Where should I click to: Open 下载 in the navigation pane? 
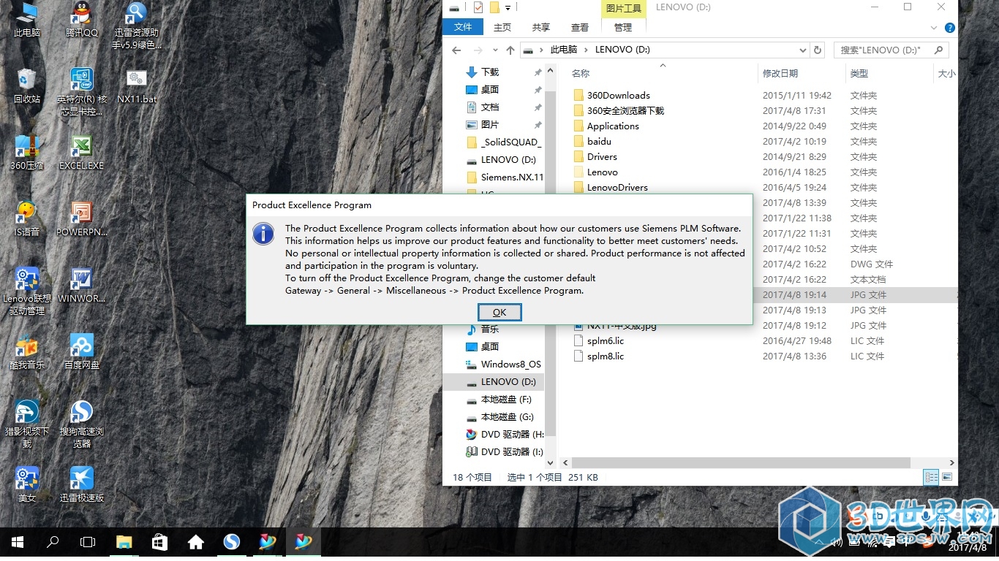tap(490, 72)
